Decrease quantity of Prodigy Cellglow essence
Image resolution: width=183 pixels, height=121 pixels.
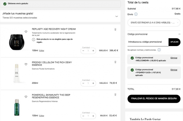[83, 83]
